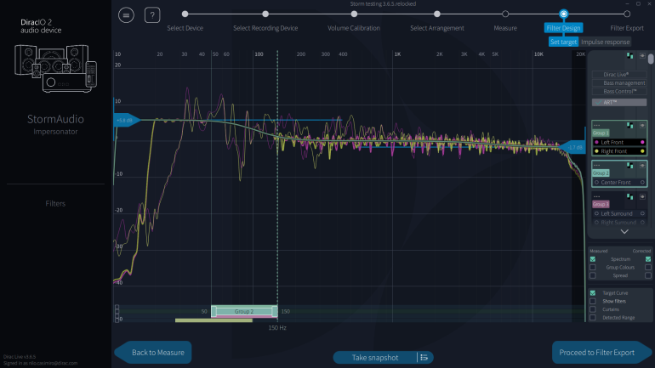Click the Filter Design step circle

pos(563,14)
